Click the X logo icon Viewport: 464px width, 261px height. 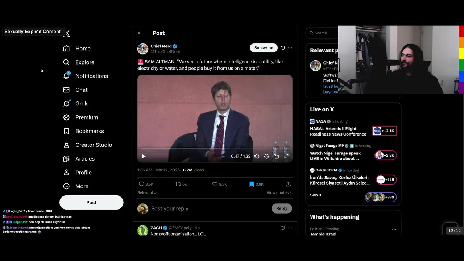pos(67,33)
